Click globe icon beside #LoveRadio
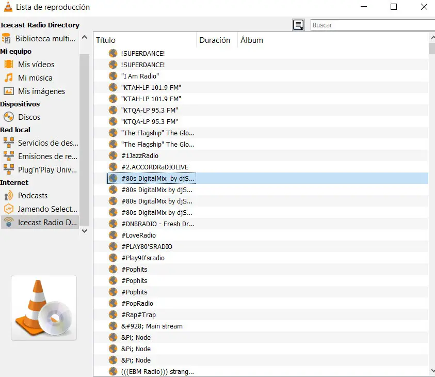 (113, 235)
